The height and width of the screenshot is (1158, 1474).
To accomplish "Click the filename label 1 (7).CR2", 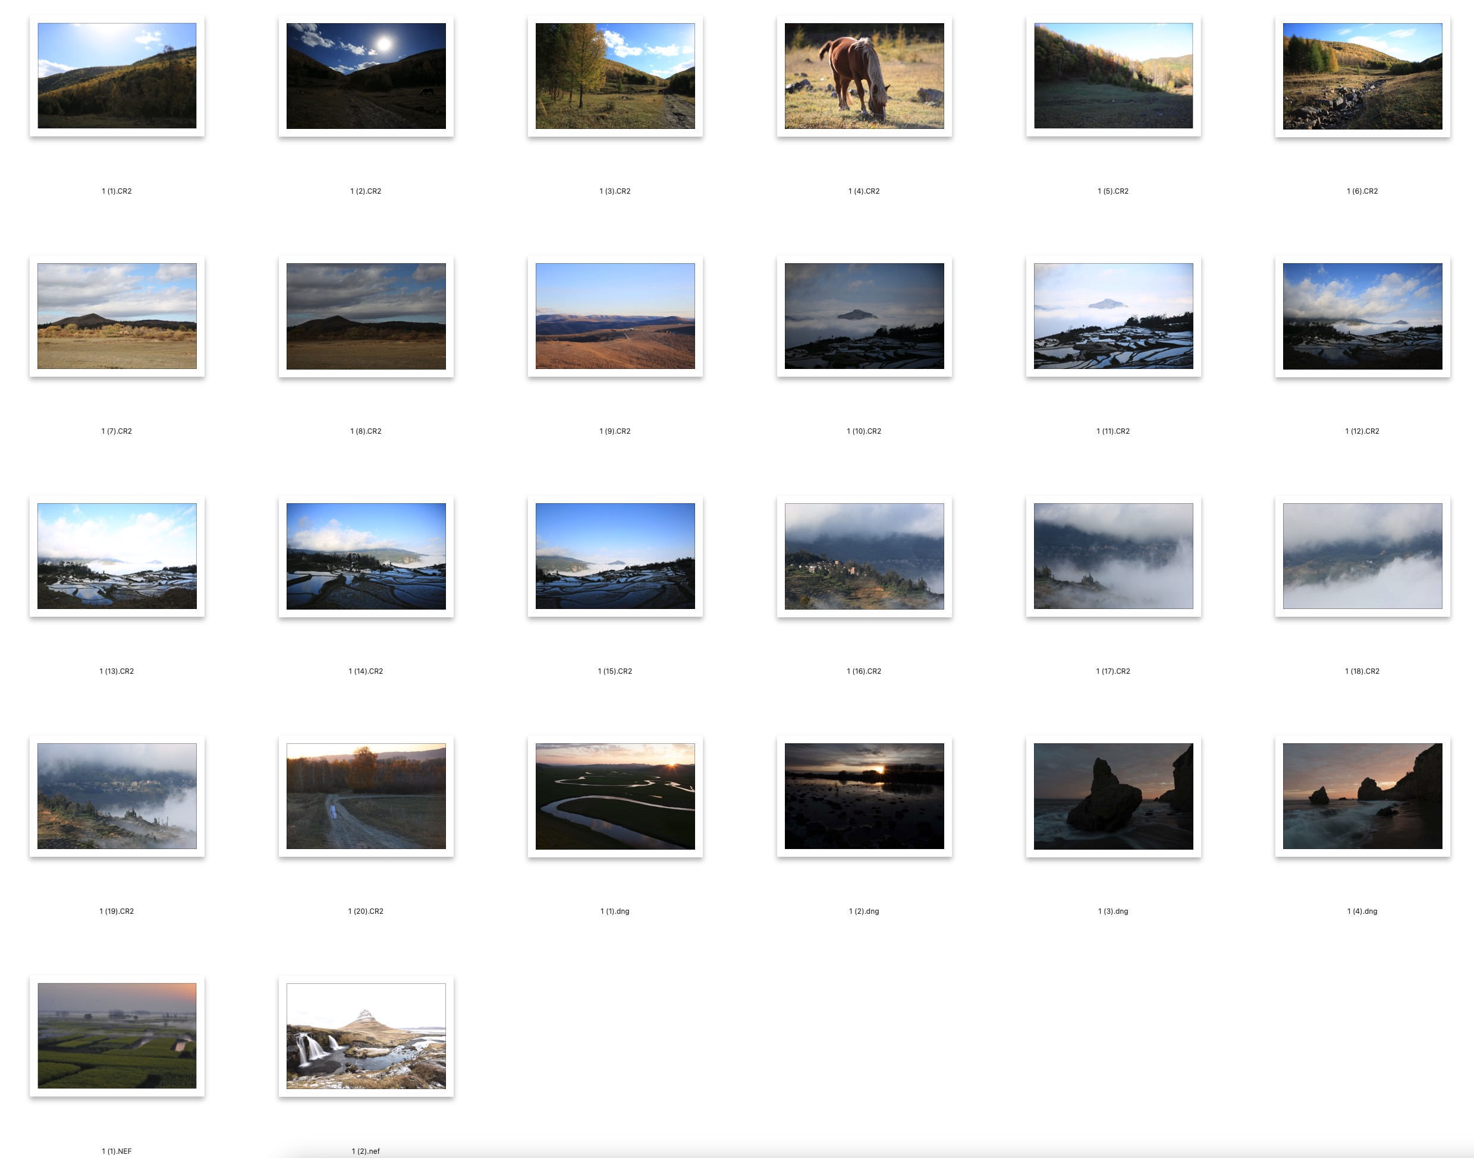I will click(x=117, y=431).
